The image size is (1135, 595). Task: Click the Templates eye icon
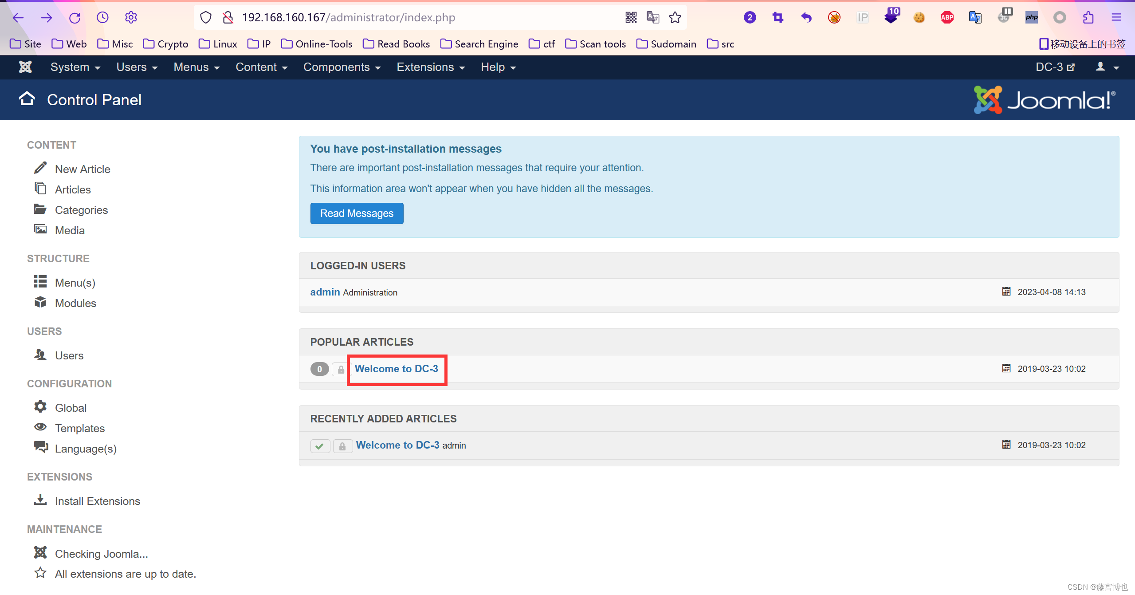pyautogui.click(x=40, y=427)
